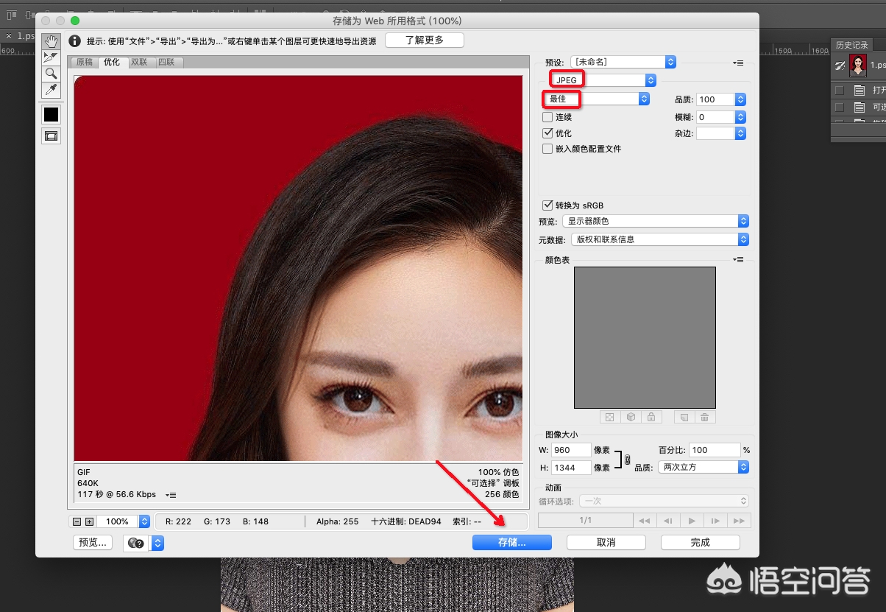Switch to the 历史记录 panel tab
The image size is (886, 612).
tap(851, 45)
